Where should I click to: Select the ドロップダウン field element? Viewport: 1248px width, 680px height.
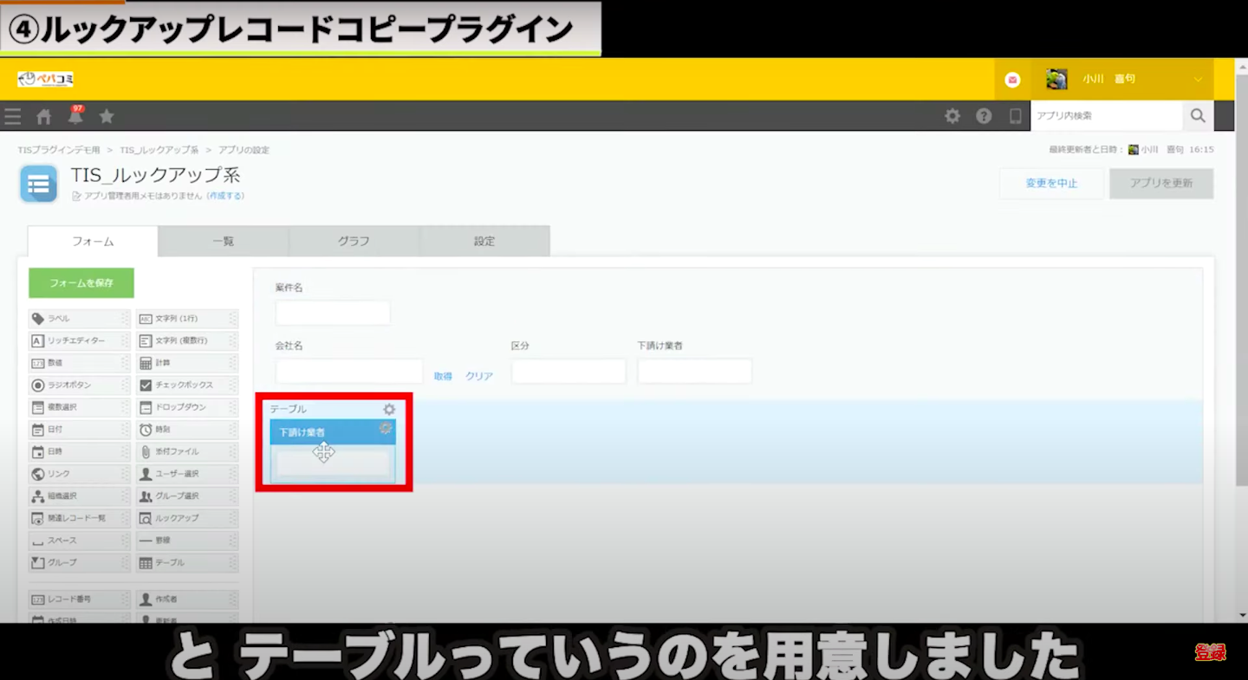(x=186, y=407)
